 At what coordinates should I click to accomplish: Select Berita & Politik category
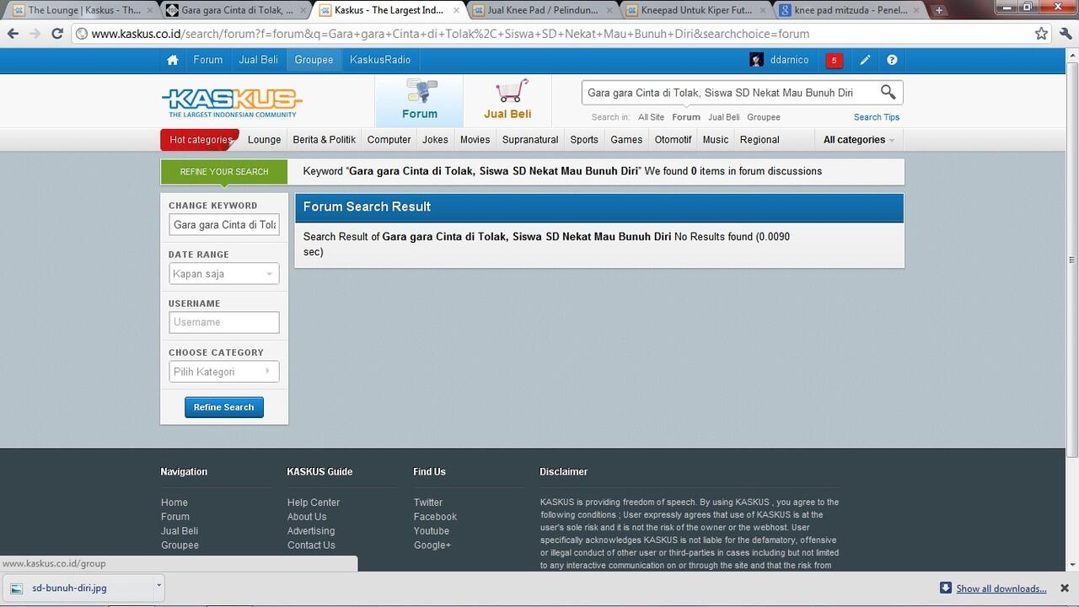click(325, 140)
